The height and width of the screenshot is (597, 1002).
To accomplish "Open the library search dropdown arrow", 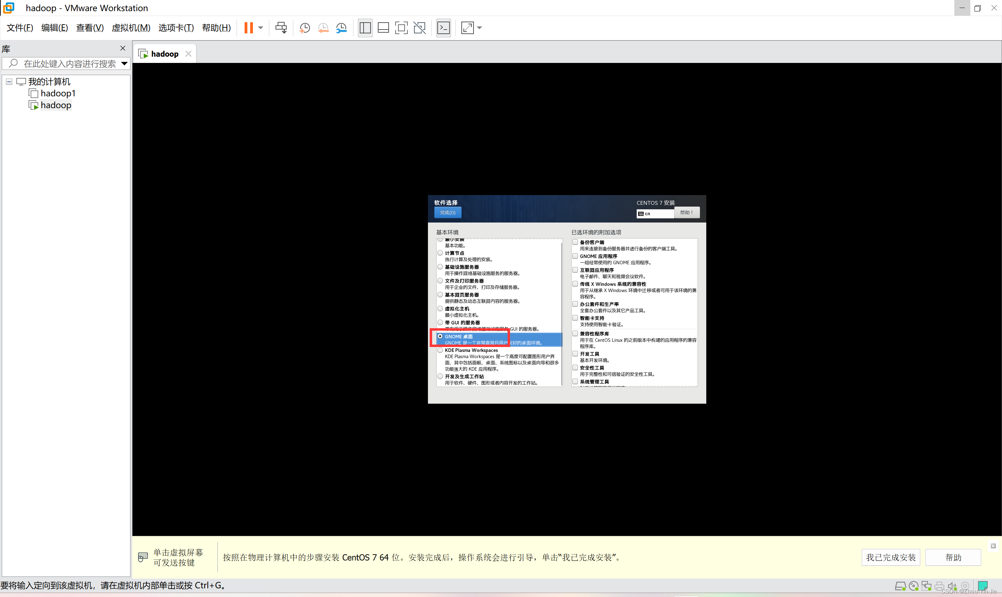I will (x=124, y=63).
